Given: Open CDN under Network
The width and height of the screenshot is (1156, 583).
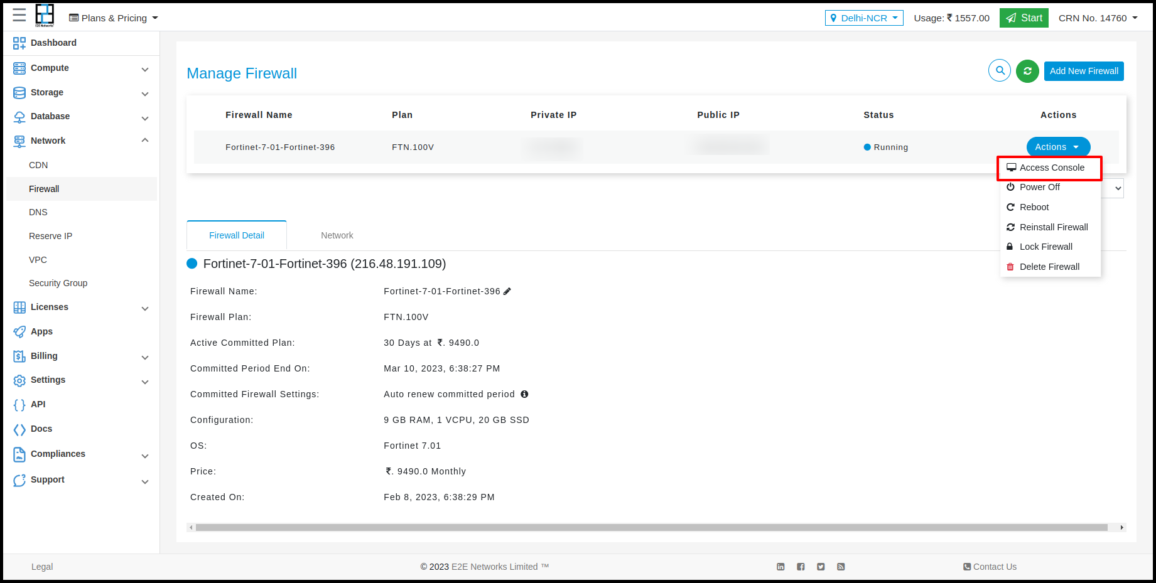Looking at the screenshot, I should [x=38, y=165].
